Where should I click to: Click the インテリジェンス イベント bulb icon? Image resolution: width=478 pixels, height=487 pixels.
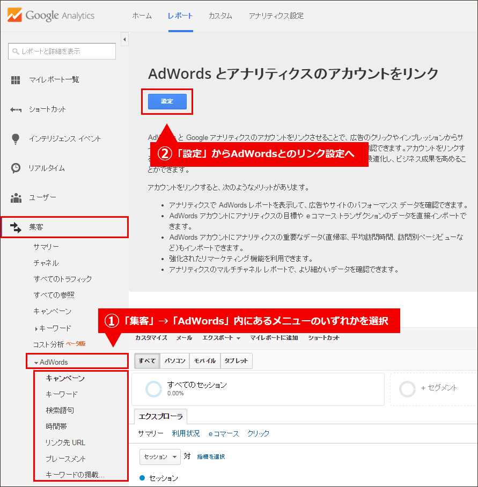tap(16, 139)
